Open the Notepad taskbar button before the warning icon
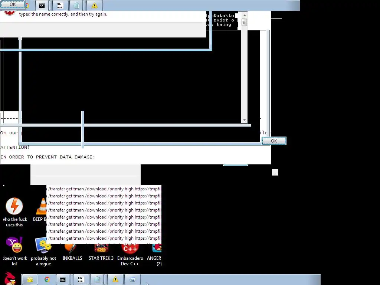380x285 pixels. [x=97, y=280]
